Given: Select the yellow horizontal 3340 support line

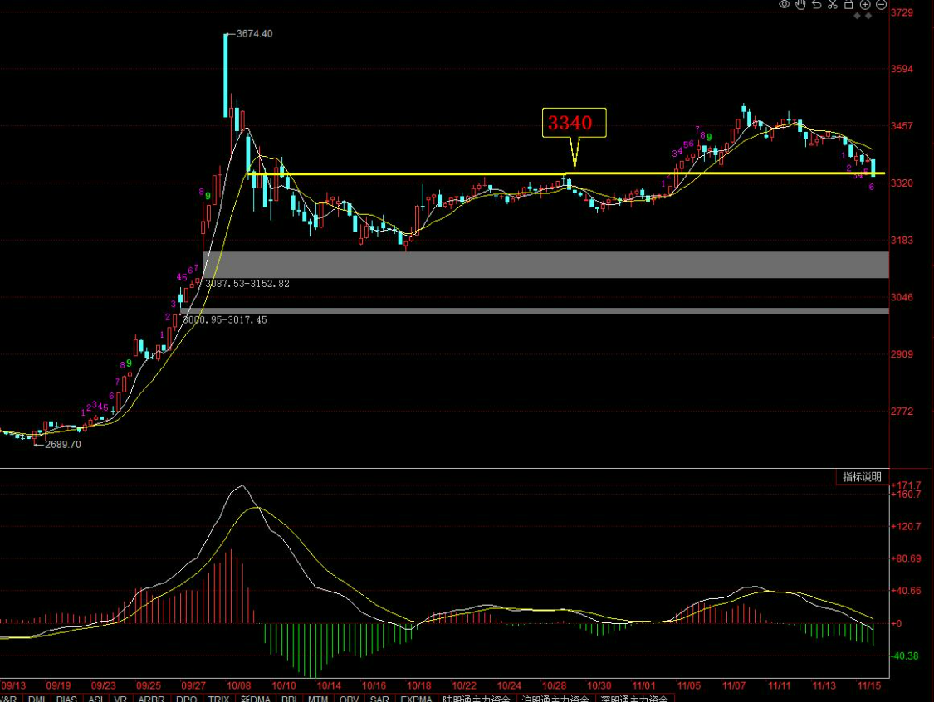Looking at the screenshot, I should [566, 174].
